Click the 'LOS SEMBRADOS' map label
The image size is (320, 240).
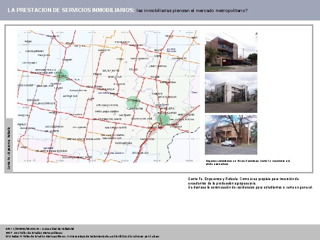pos(54,127)
